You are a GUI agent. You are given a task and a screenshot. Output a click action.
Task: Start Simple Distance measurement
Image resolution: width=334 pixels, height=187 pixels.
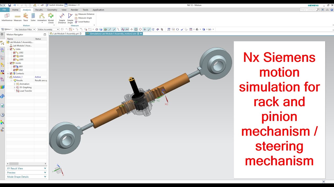click(62, 18)
